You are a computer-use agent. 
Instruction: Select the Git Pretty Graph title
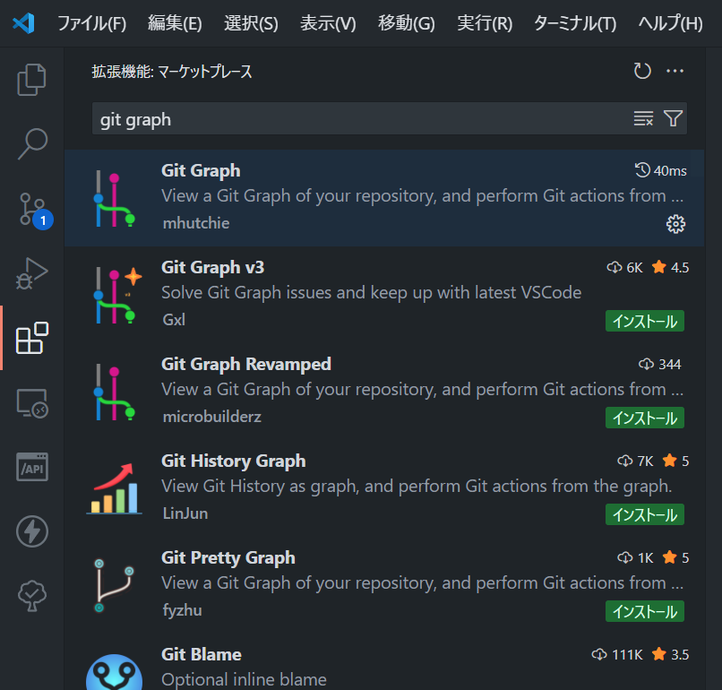pos(228,557)
